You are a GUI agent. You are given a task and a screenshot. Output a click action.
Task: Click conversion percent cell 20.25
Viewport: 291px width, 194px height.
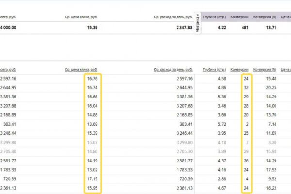click(x=271, y=88)
